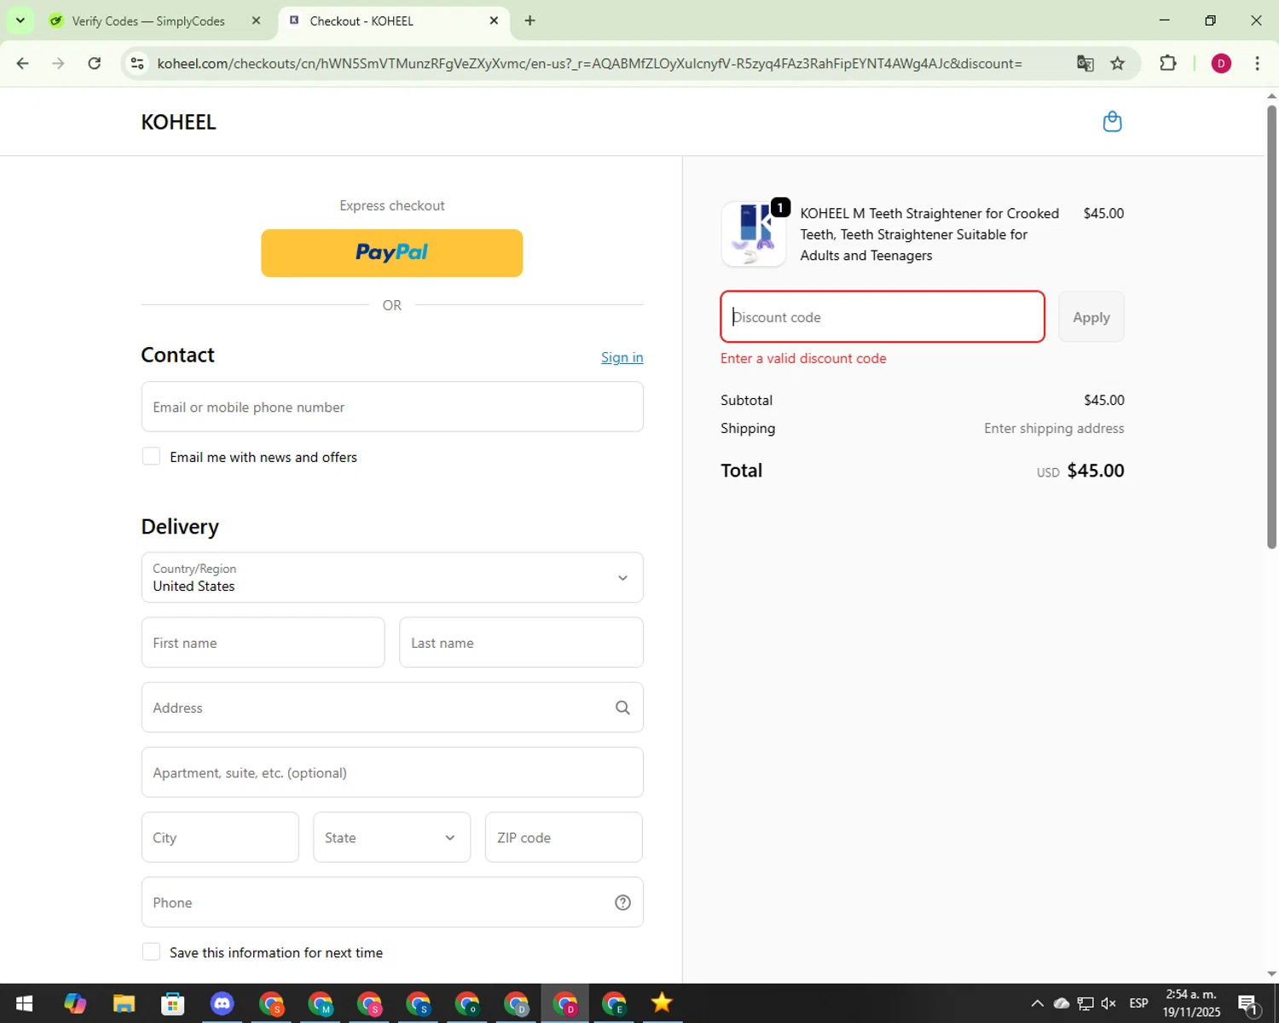Click the address search magnifier icon

(622, 708)
